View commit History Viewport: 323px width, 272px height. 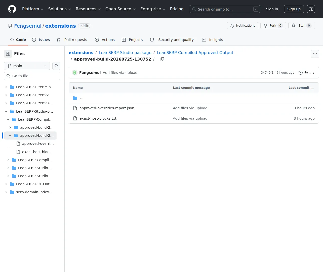306,73
